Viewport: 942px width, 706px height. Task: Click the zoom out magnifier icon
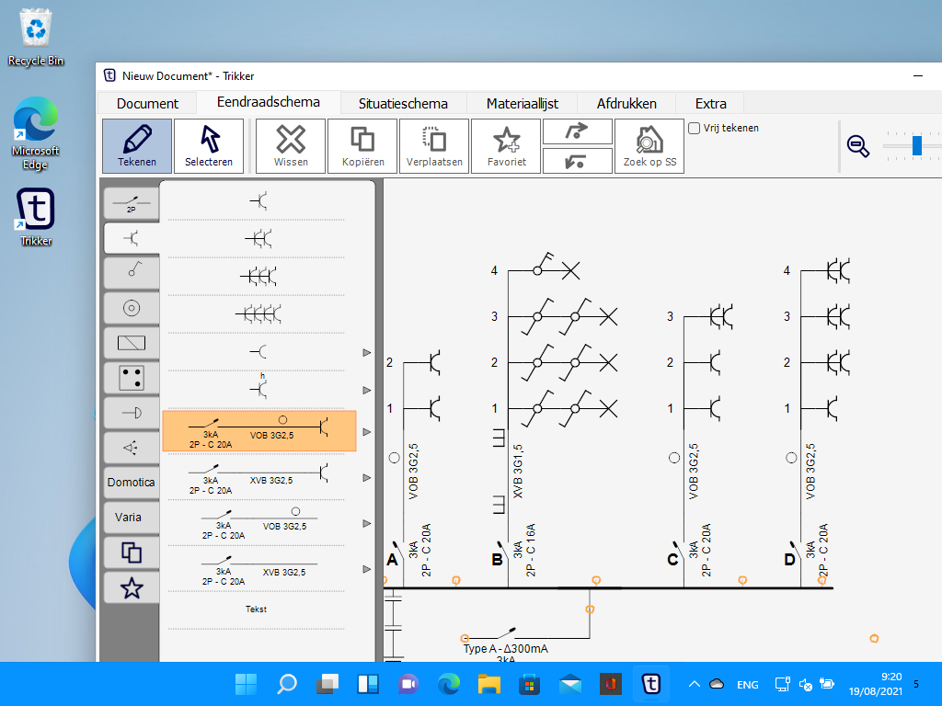(858, 146)
